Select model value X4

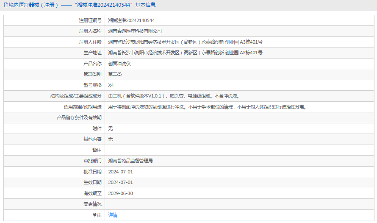111,85
